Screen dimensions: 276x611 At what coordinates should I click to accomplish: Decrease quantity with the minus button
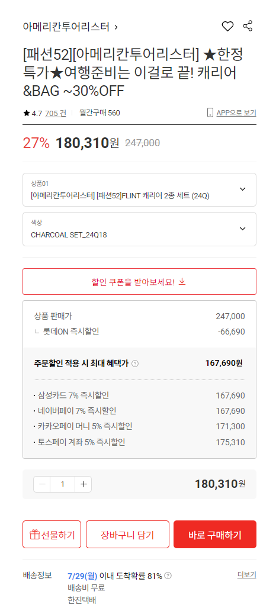coord(42,484)
